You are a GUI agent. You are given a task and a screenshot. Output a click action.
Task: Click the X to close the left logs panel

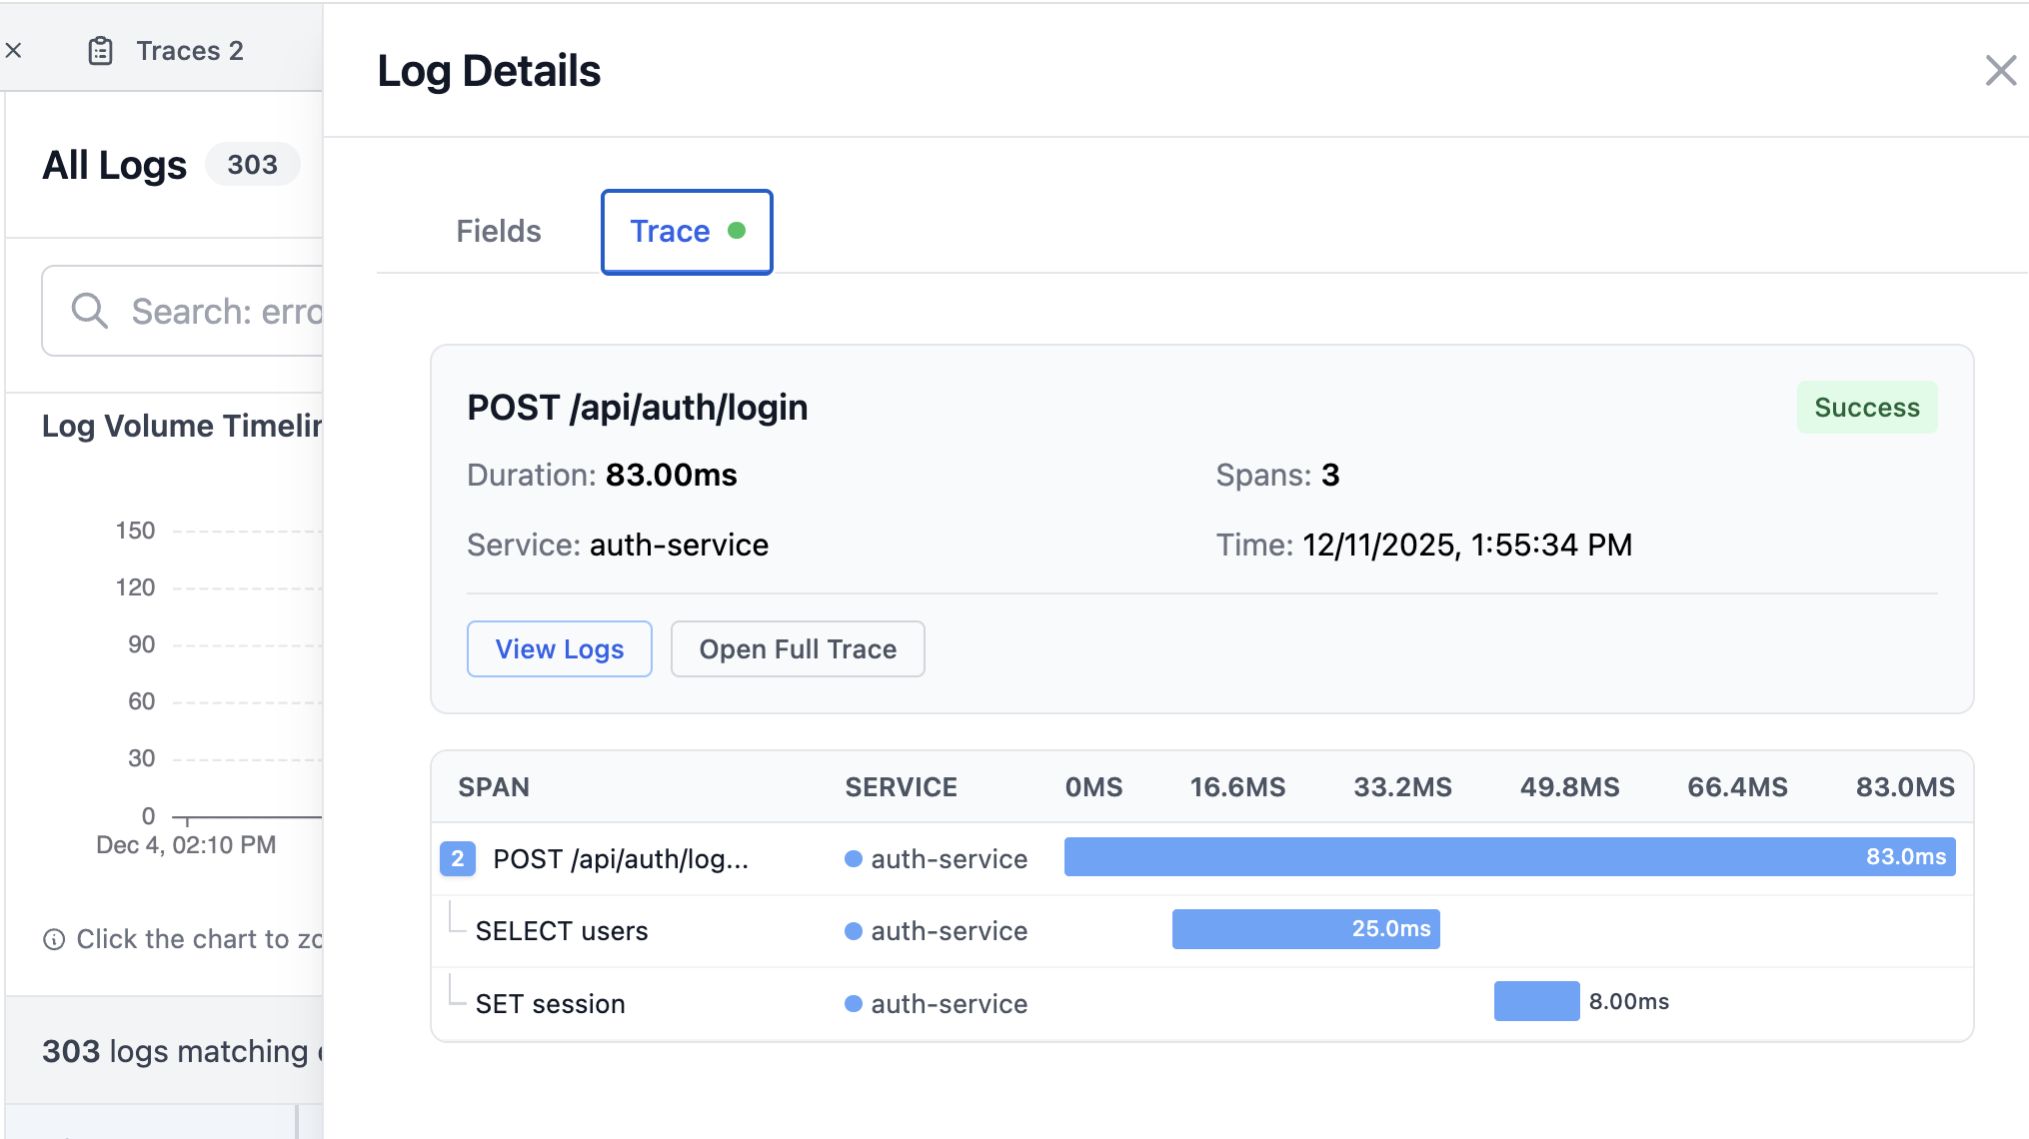[13, 50]
